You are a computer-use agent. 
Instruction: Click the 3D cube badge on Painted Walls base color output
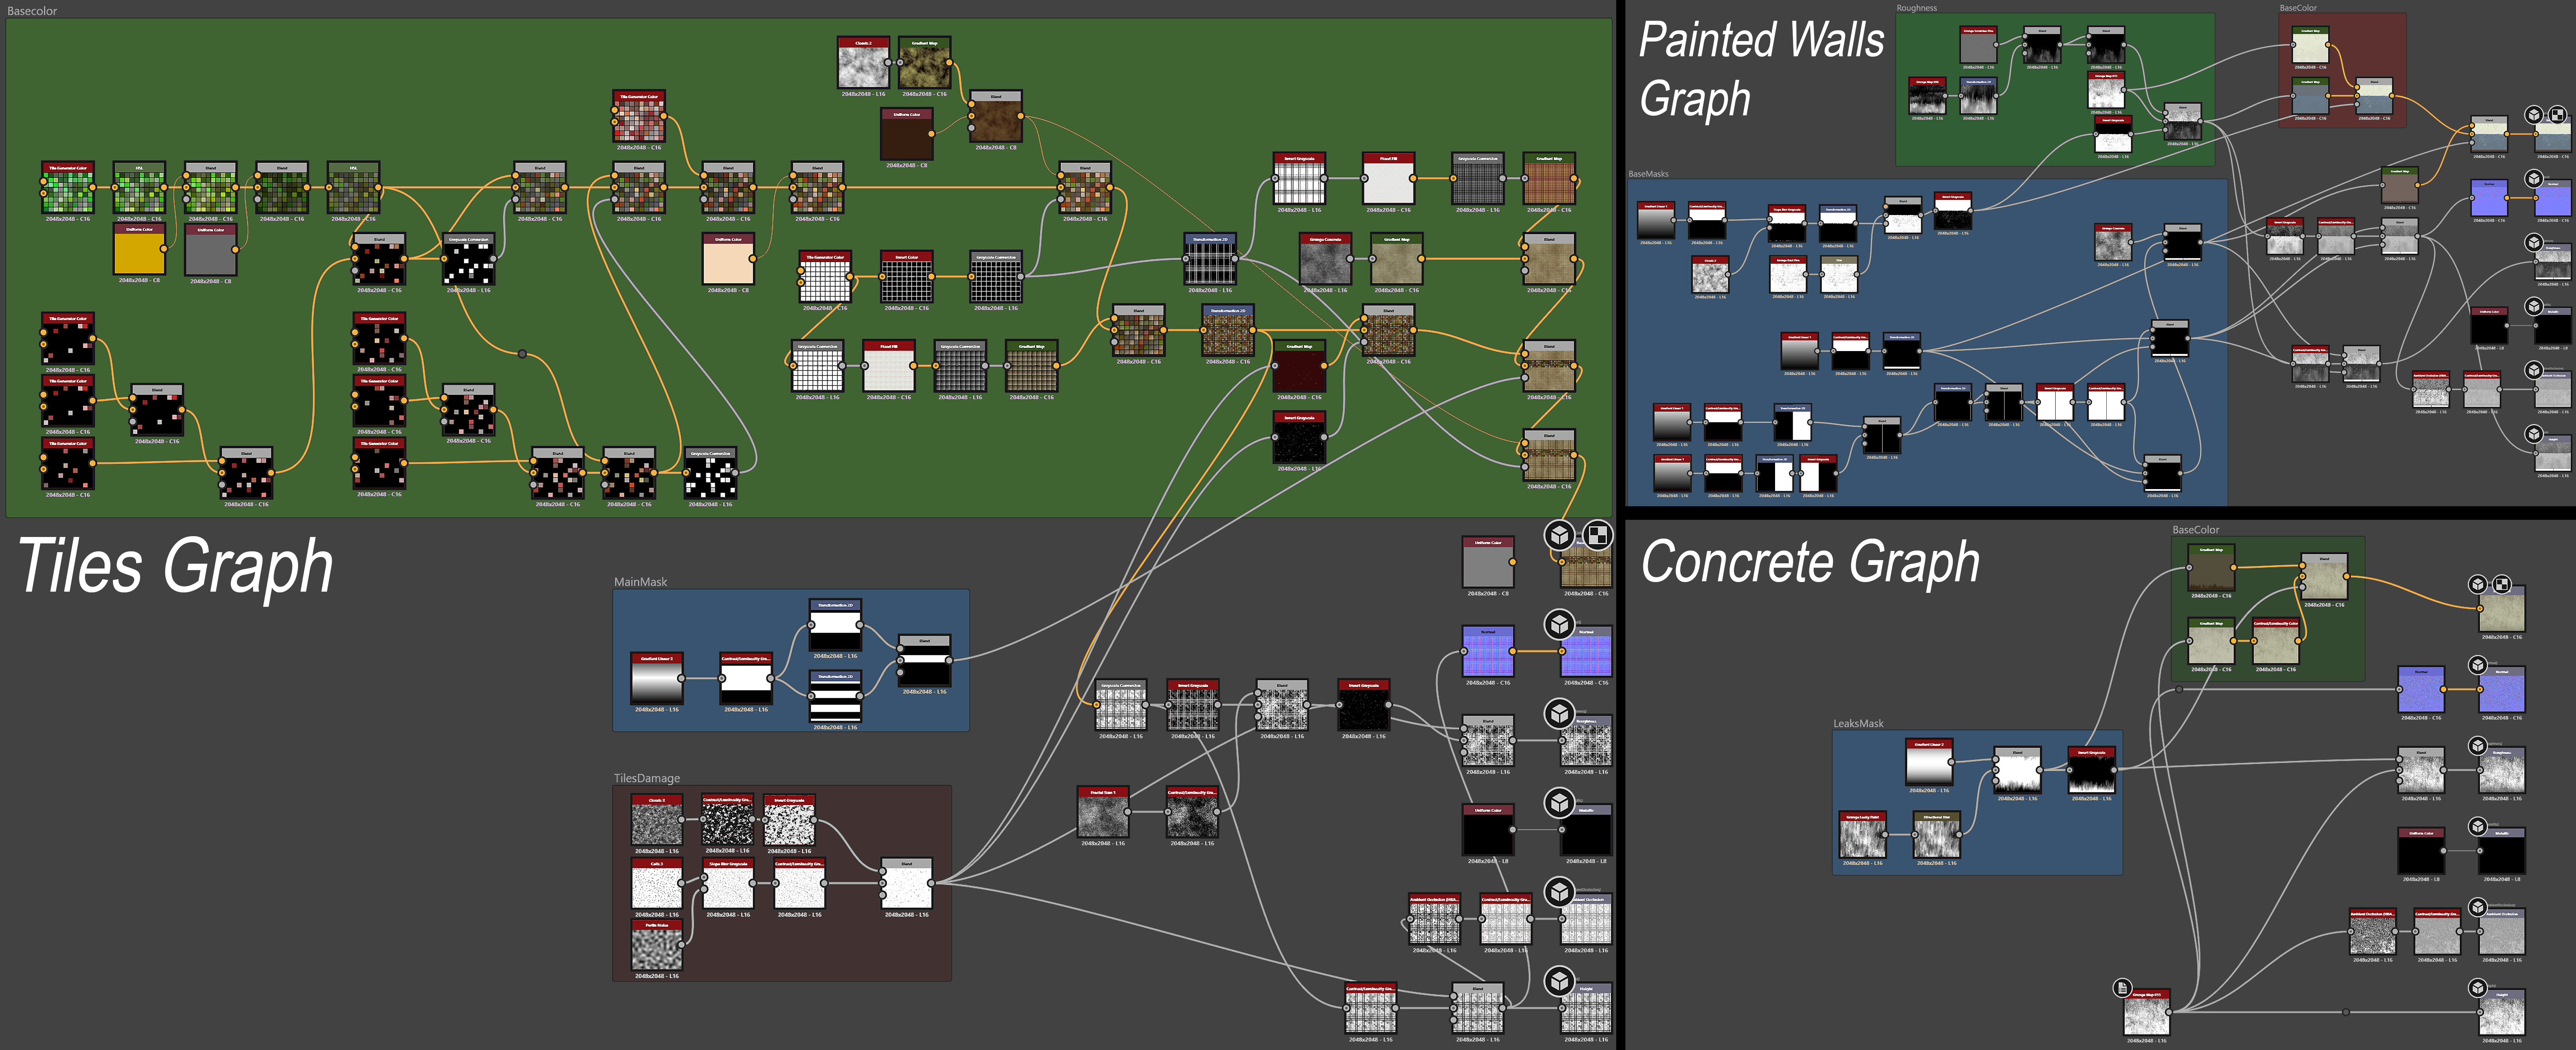(2534, 115)
